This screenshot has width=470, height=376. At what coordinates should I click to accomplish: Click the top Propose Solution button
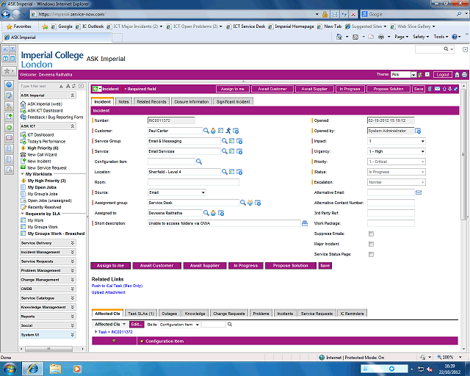tap(388, 88)
